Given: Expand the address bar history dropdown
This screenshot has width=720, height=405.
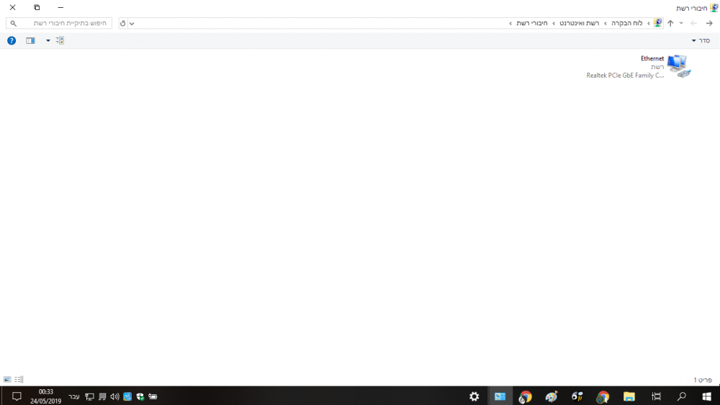Looking at the screenshot, I should (132, 24).
